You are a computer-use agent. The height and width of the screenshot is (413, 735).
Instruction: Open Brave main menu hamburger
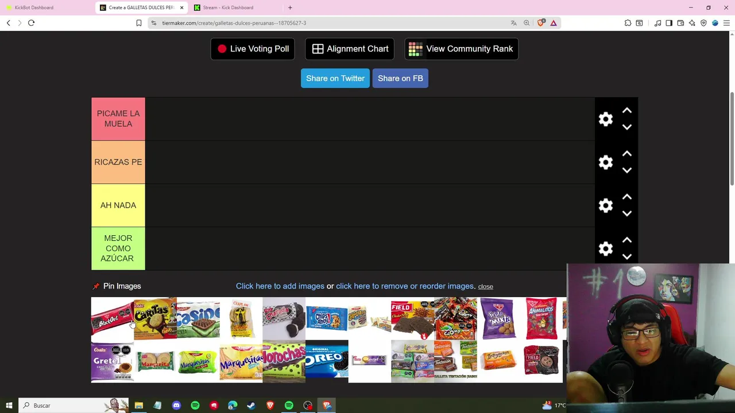[726, 23]
